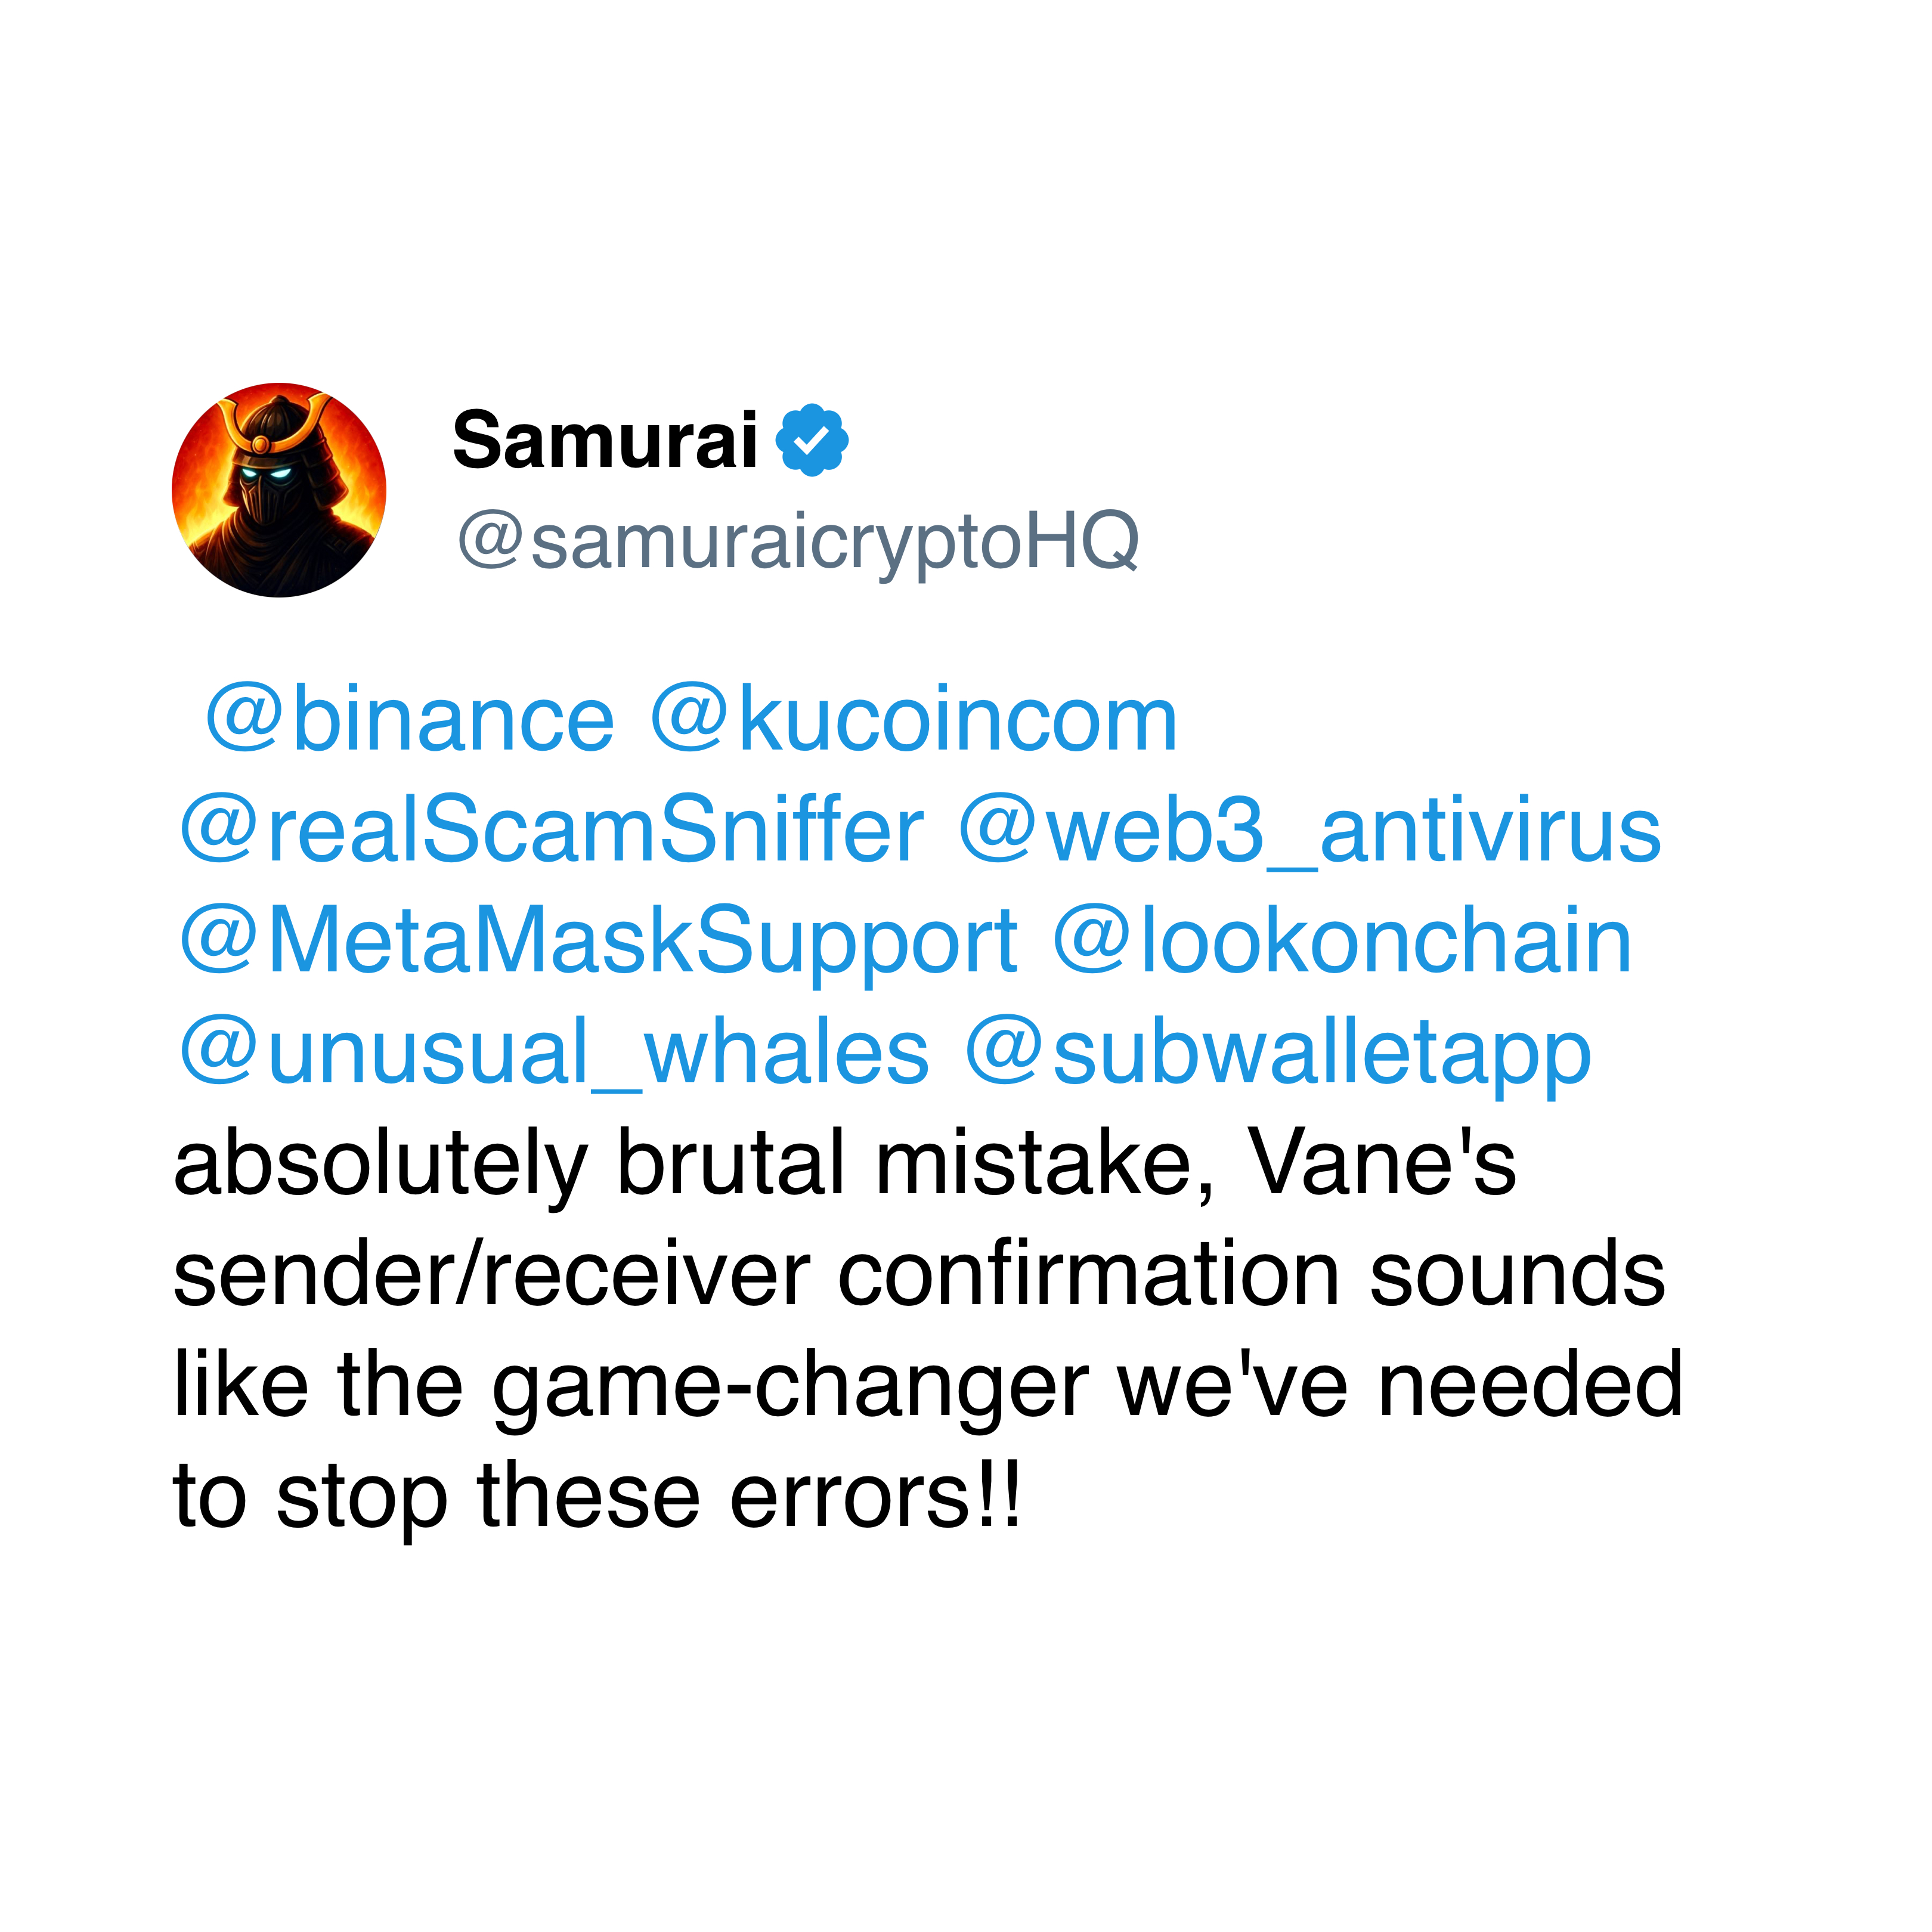
Task: Click the "errors!!" text ending the tweet
Action: pos(875,1497)
